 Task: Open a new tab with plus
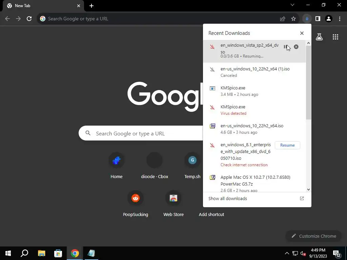point(91,6)
